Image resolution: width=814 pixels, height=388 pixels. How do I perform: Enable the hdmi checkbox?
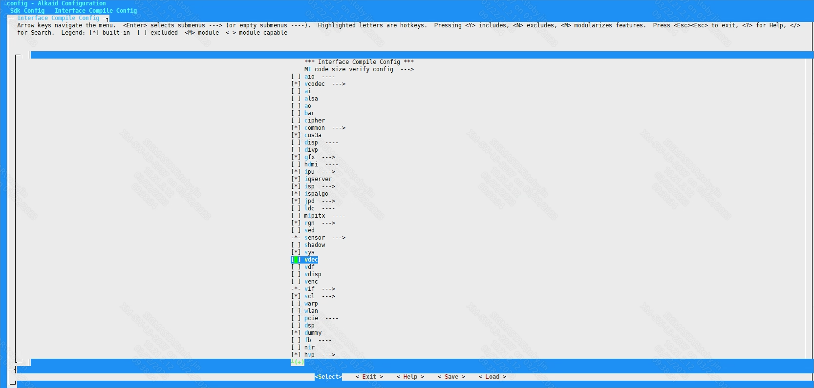point(296,164)
